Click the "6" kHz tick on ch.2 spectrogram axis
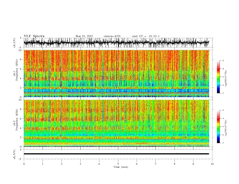The height and width of the screenshot is (184, 239). 21,119
